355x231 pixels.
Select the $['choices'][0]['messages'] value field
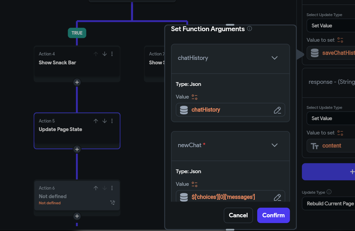point(230,196)
